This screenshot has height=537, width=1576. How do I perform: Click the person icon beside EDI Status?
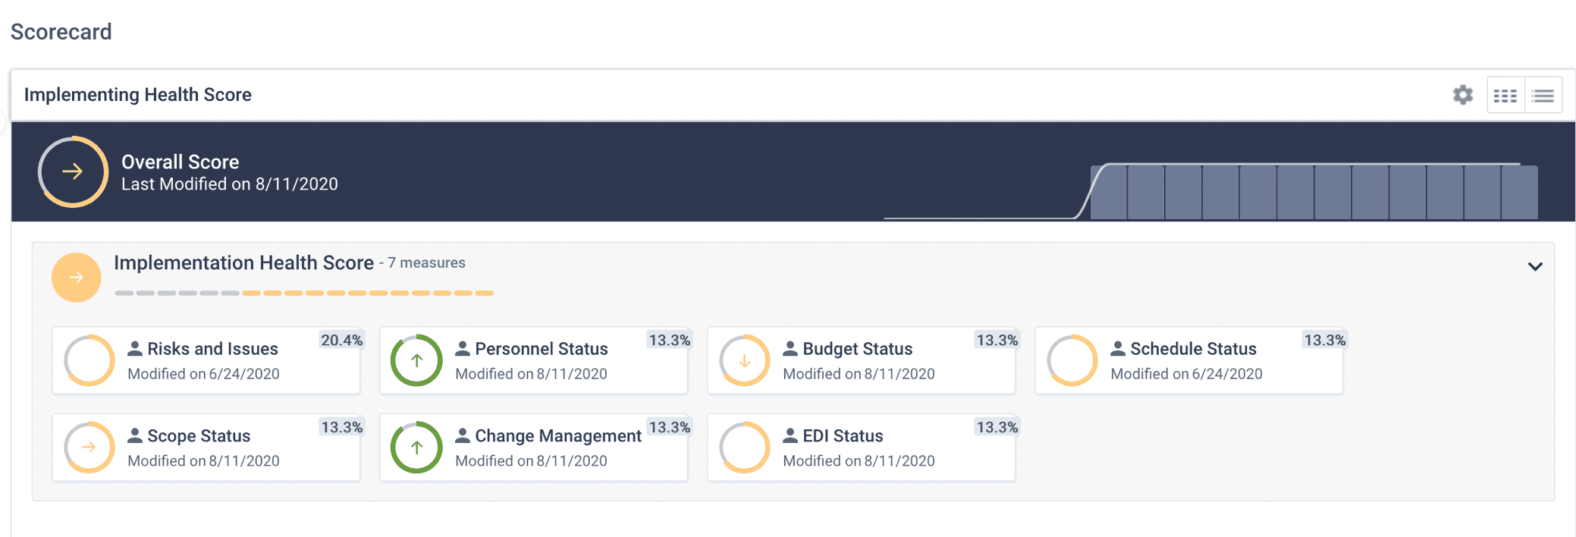tap(790, 435)
